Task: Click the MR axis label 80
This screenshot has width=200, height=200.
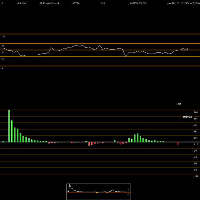Action: point(195,119)
